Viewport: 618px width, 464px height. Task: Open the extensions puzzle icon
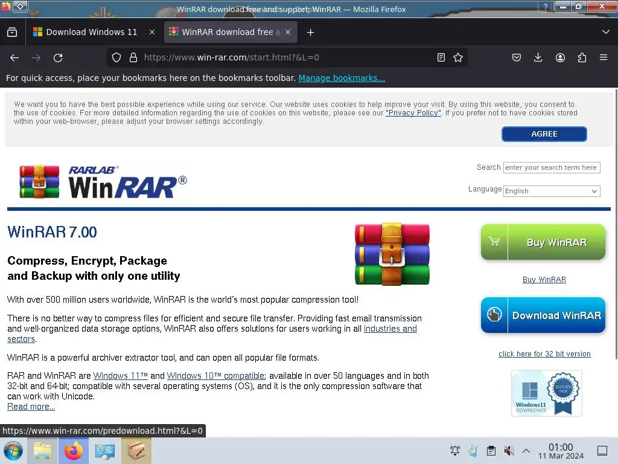(582, 57)
